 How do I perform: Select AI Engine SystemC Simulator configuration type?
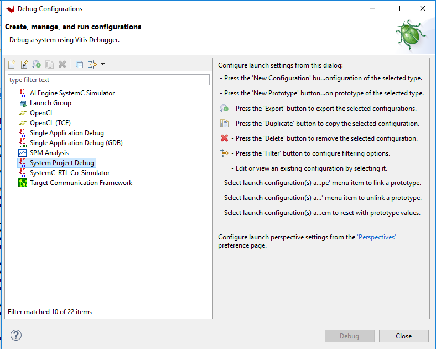pos(72,93)
